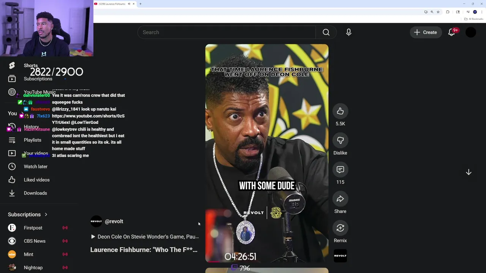Viewport: 486px width, 273px height.
Task: Click the Liked videos thumbs-up icon
Action: [12, 180]
